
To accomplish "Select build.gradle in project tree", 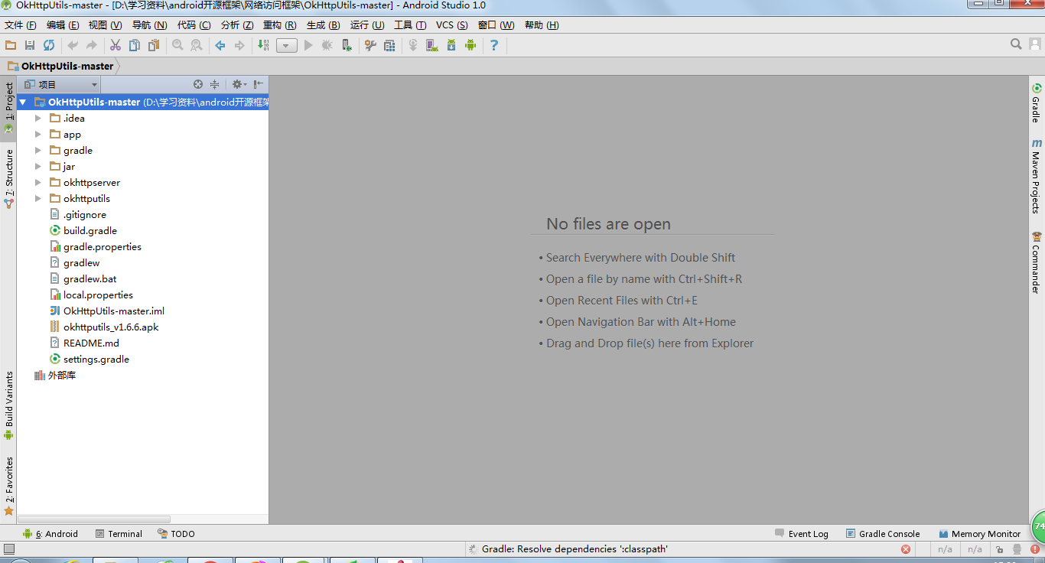I will click(x=90, y=230).
